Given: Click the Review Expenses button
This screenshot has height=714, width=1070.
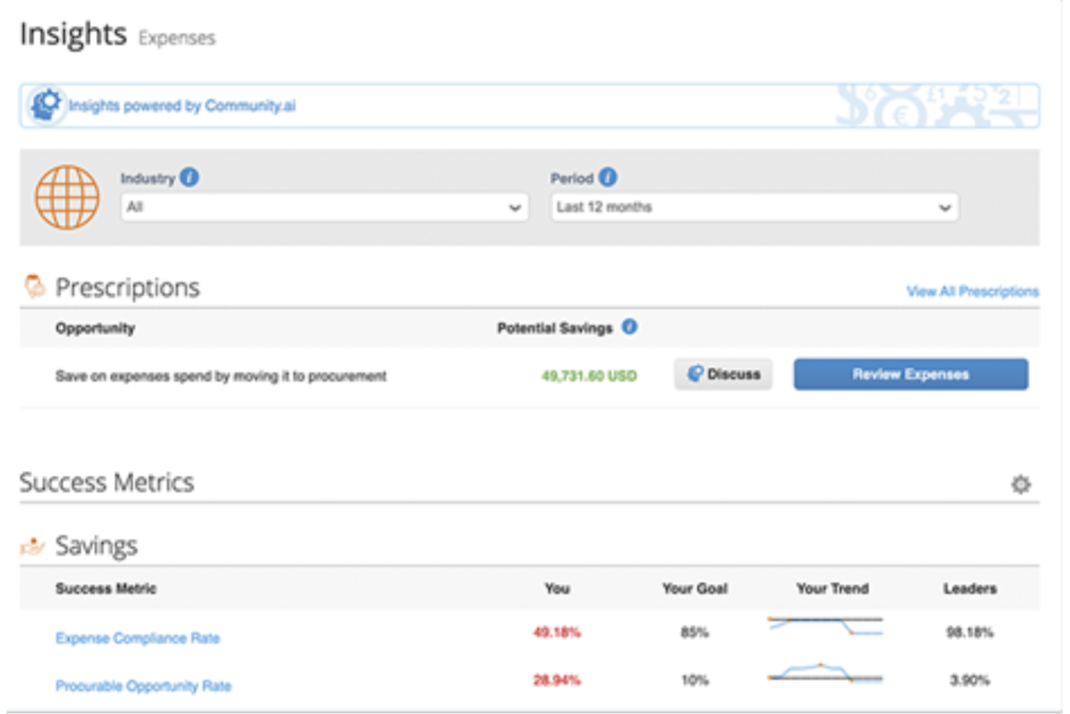Looking at the screenshot, I should click(910, 374).
